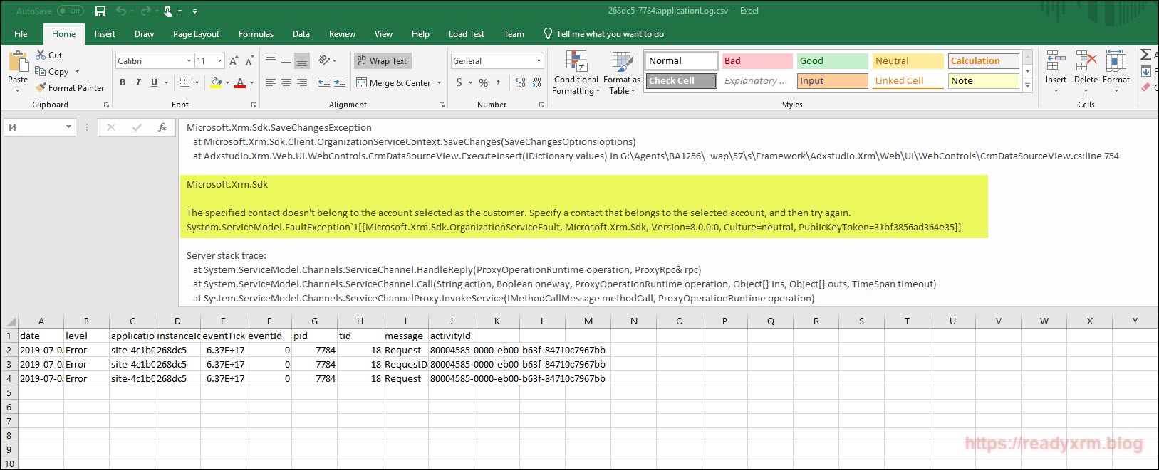Open the Page Layout tab
The image size is (1159, 470).
click(x=196, y=34)
